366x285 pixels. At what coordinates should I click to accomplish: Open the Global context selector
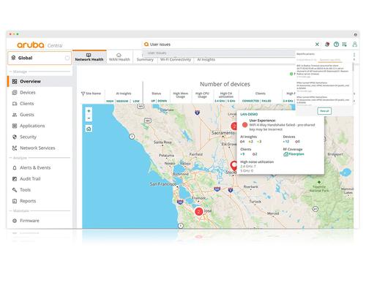click(40, 58)
